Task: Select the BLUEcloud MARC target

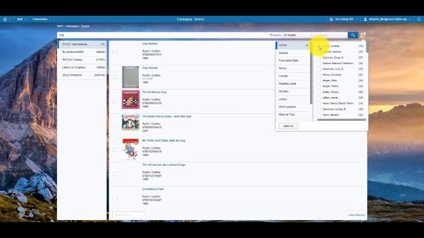Action: point(82,52)
